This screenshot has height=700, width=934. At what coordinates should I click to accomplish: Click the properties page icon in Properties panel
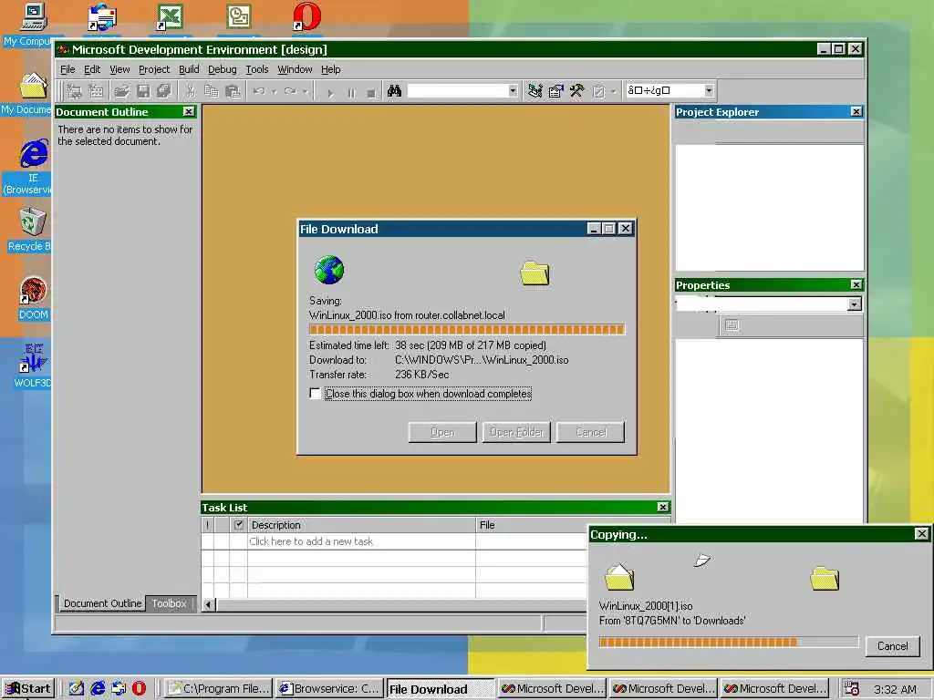[732, 325]
